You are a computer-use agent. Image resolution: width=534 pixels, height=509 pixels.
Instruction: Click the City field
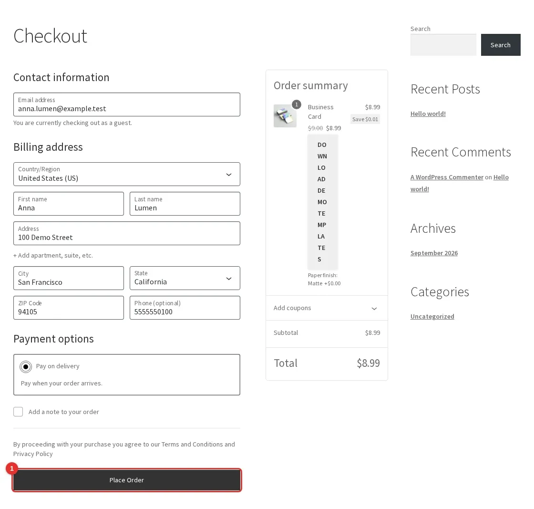point(69,278)
